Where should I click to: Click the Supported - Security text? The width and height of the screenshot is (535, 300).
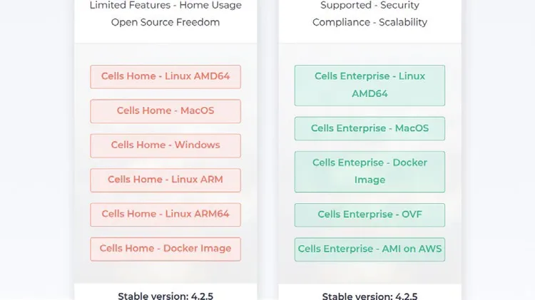pos(370,5)
